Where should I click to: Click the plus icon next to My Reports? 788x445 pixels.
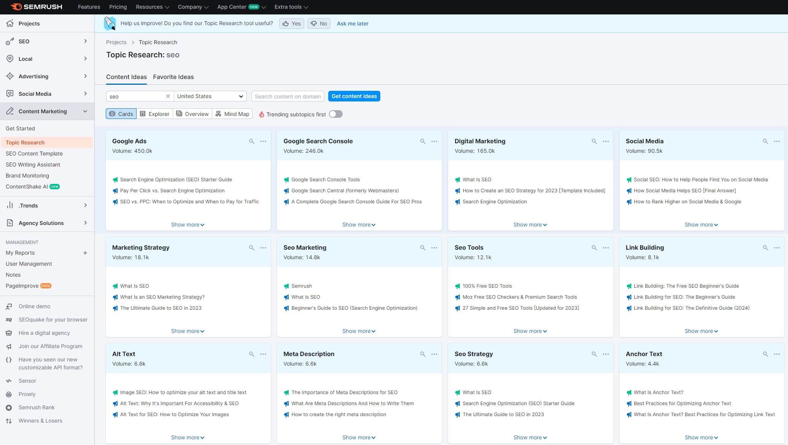tap(85, 253)
